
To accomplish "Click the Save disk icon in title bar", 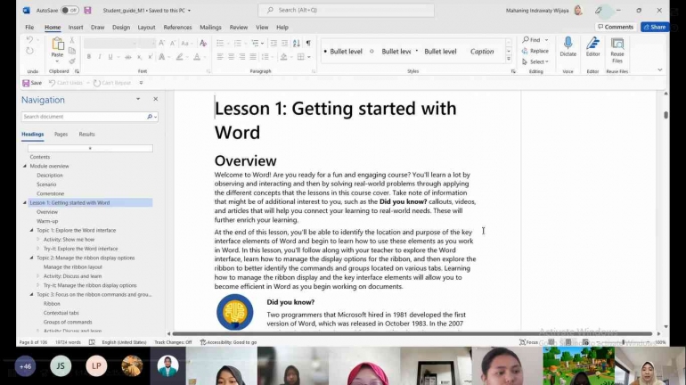I will [x=87, y=11].
